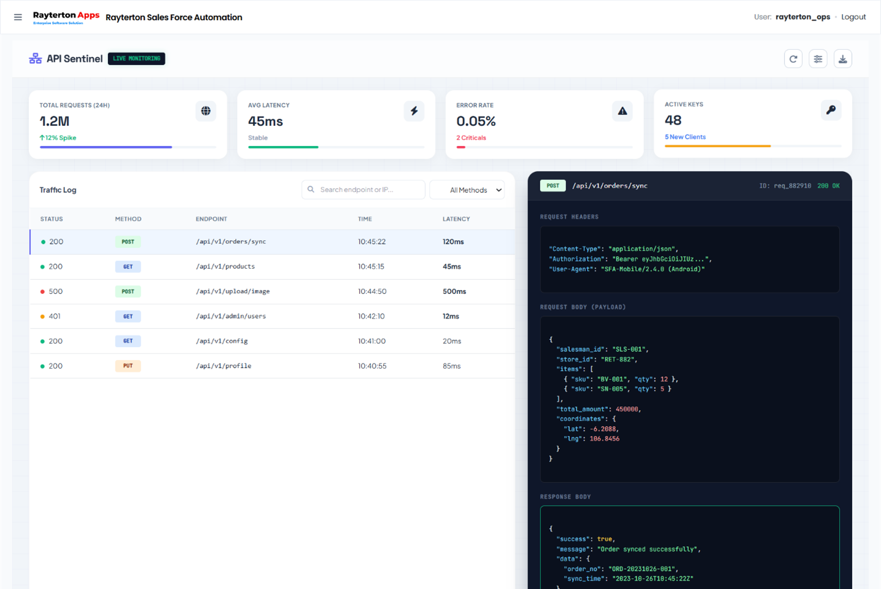The height and width of the screenshot is (589, 881).
Task: Click the search magnifier in the Traffic Log
Action: coord(311,190)
